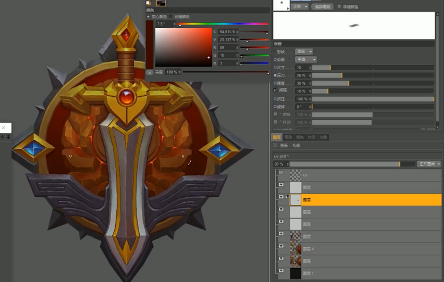Hide the 图层 4 layer via eye icon
The height and width of the screenshot is (282, 444).
point(281,246)
